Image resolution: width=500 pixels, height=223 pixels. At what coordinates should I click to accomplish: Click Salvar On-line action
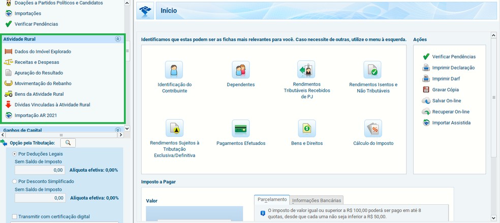pos(450,101)
